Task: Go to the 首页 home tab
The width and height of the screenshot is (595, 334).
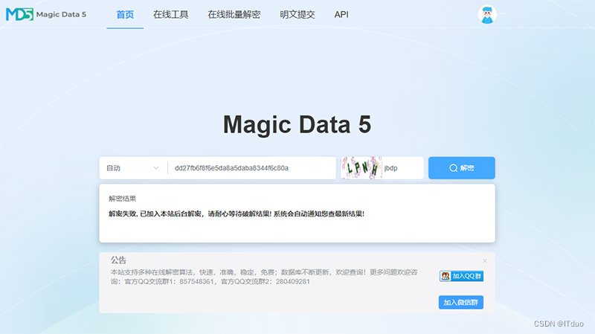Action: 125,14
